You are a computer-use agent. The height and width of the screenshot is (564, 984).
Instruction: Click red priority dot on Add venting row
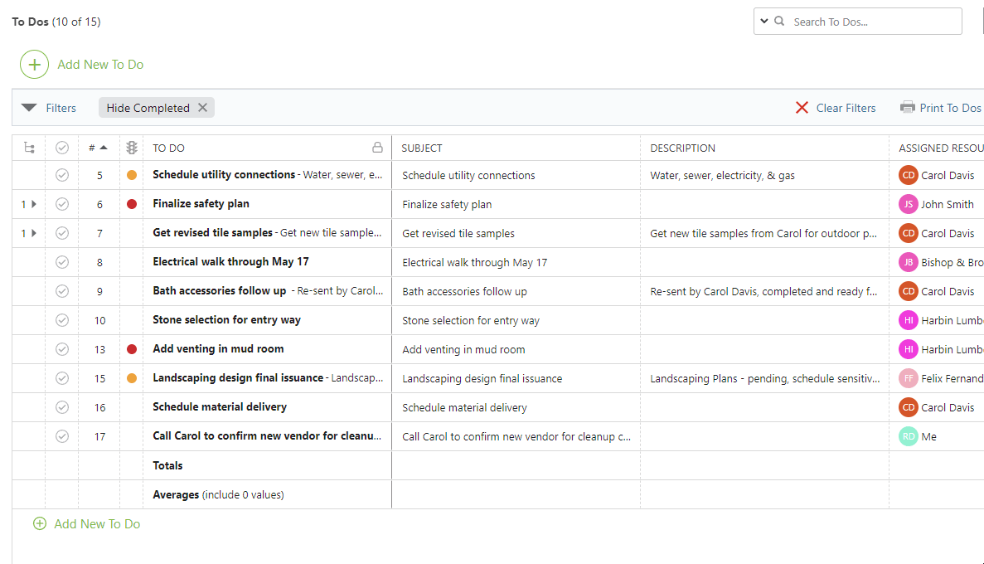[131, 349]
